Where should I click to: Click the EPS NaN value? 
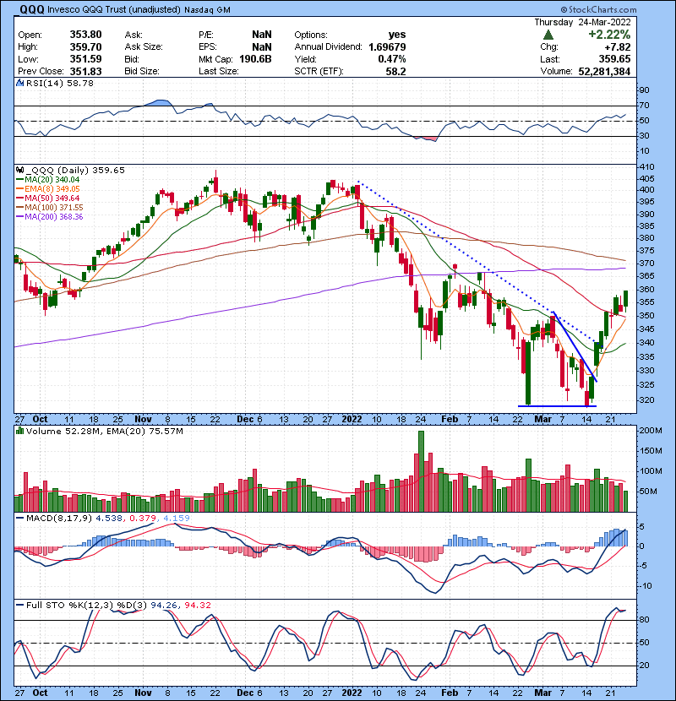pyautogui.click(x=262, y=47)
